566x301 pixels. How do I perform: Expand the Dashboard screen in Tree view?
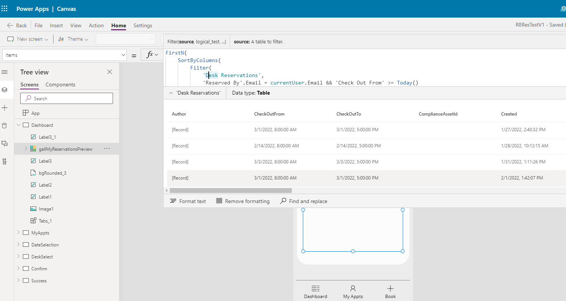click(x=18, y=125)
